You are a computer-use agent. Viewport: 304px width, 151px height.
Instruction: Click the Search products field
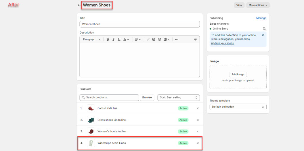(x=109, y=98)
